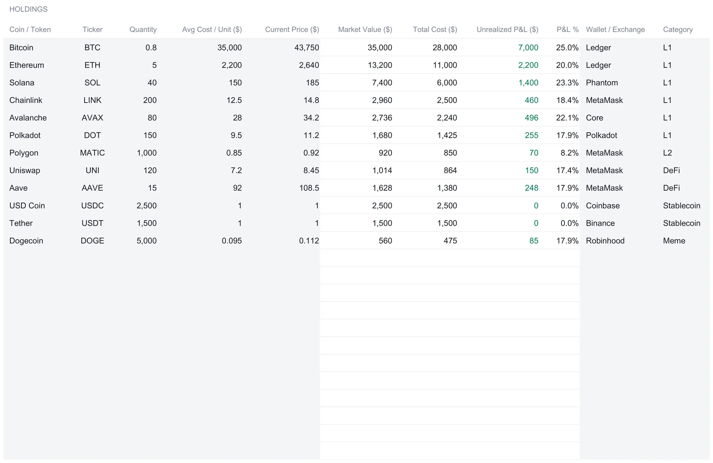Click Ethereum's market value 13,200

pos(380,65)
